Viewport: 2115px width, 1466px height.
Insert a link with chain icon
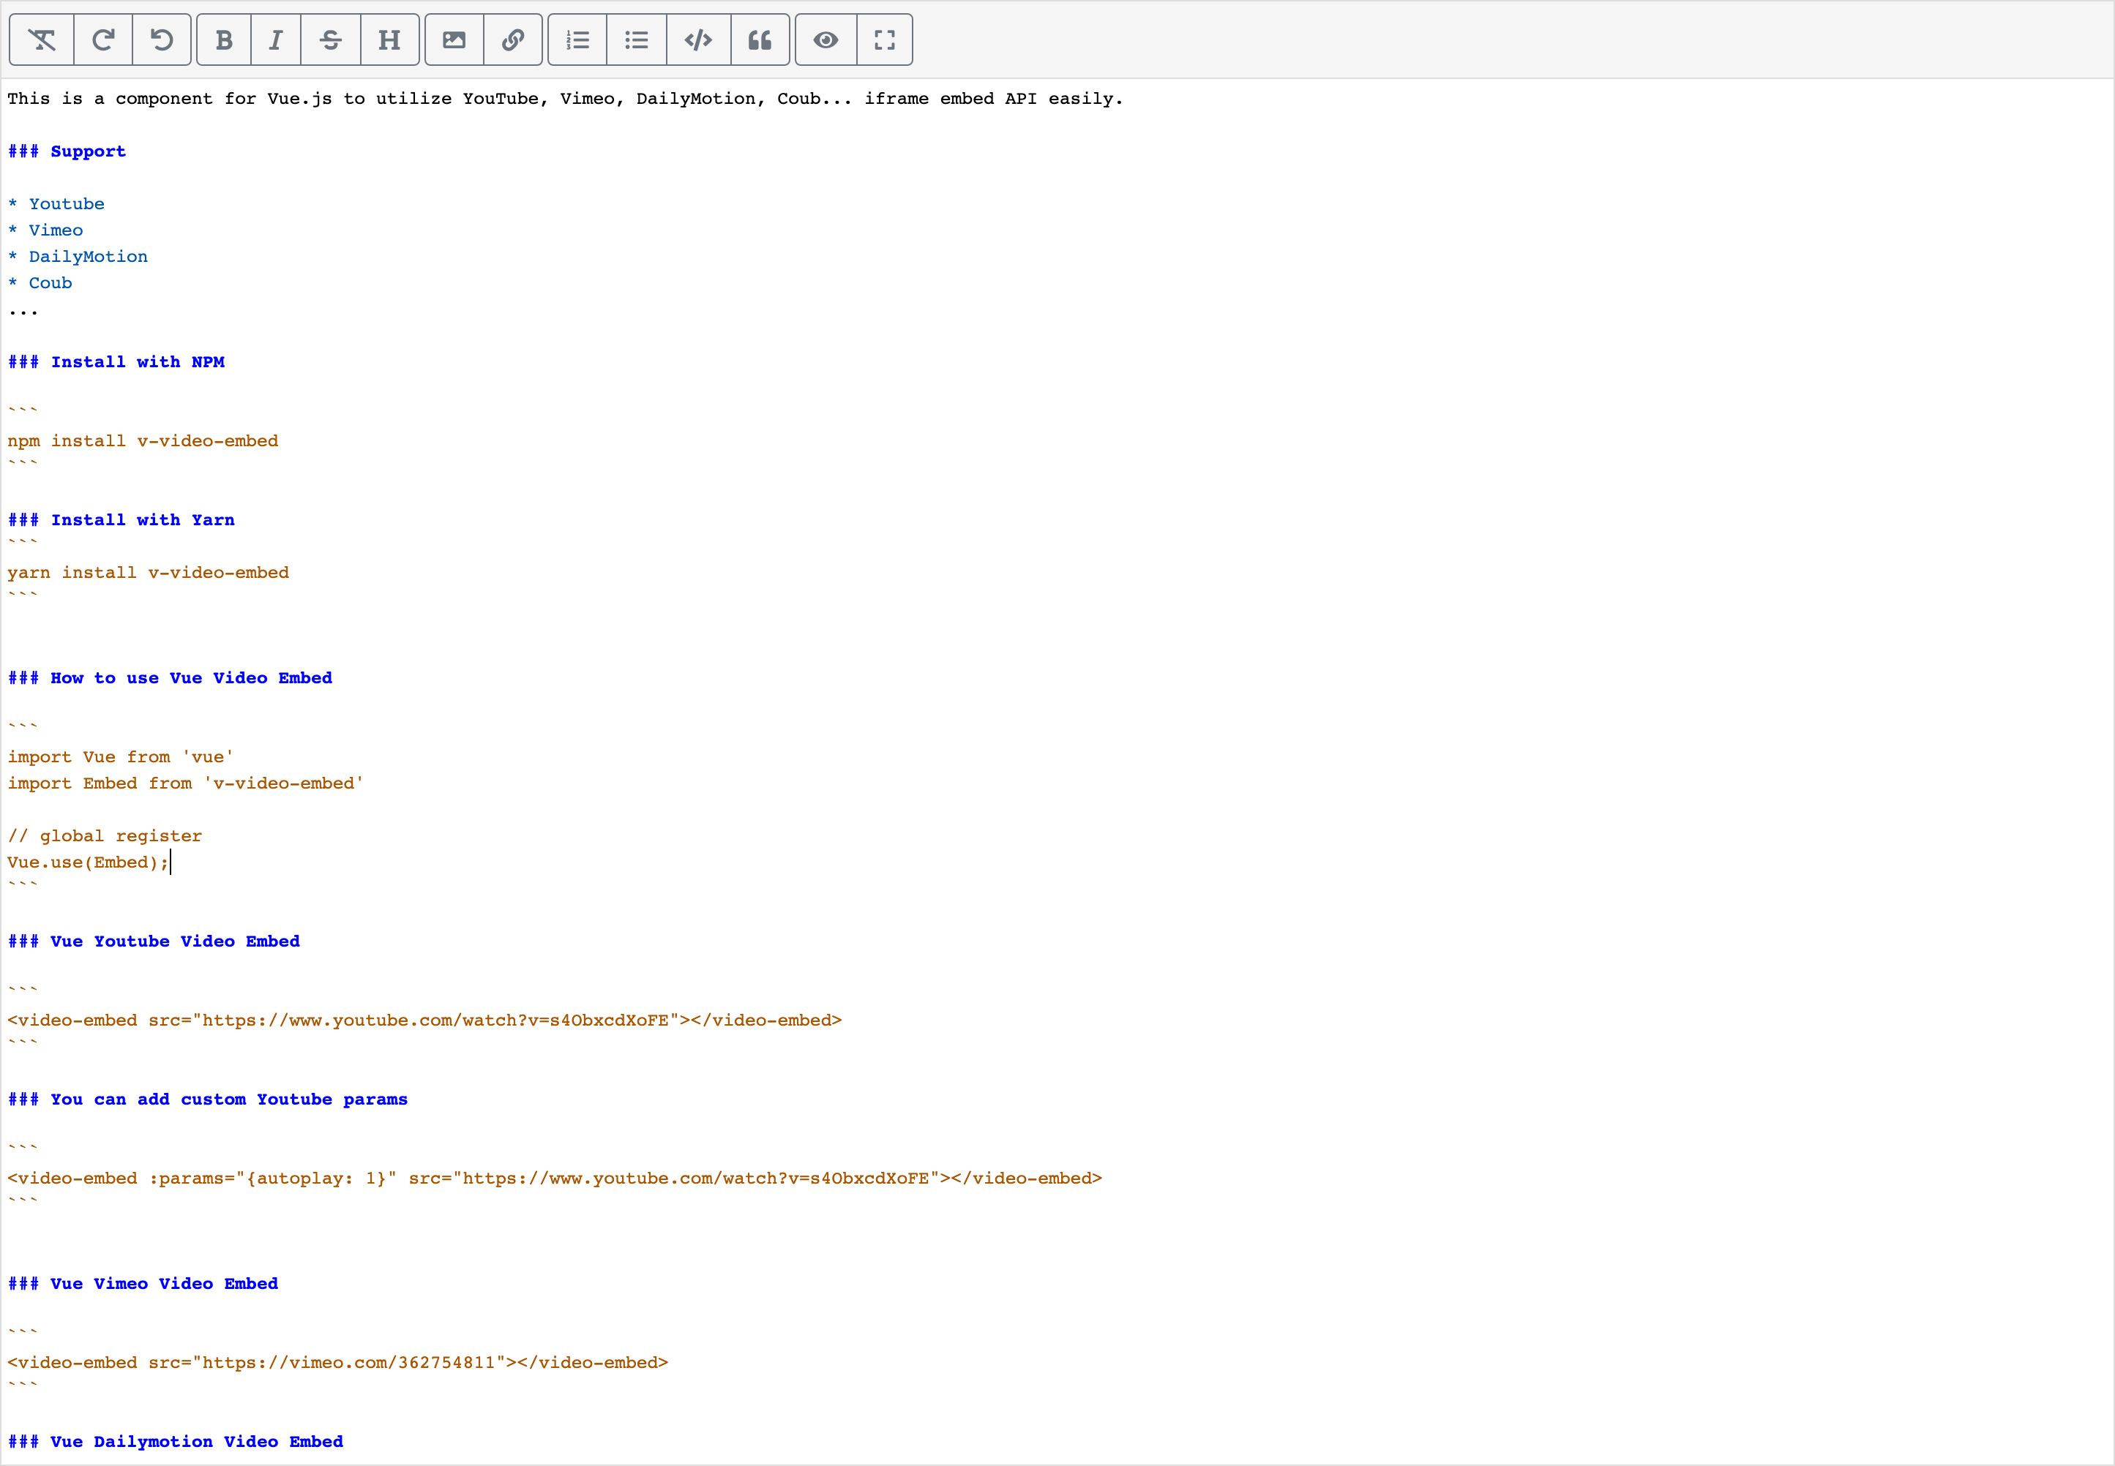point(513,40)
